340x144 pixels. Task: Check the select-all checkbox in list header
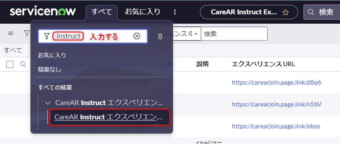[10, 64]
